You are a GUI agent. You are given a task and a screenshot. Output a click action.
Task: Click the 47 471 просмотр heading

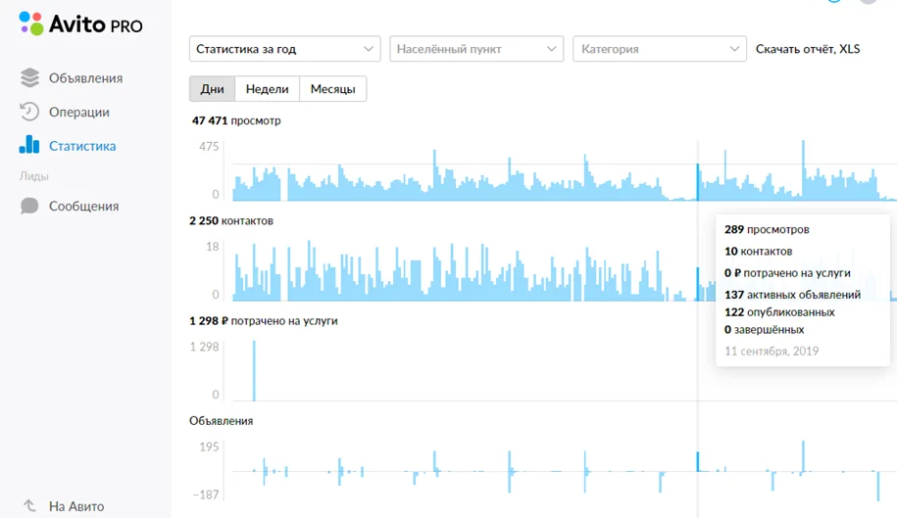tap(236, 120)
